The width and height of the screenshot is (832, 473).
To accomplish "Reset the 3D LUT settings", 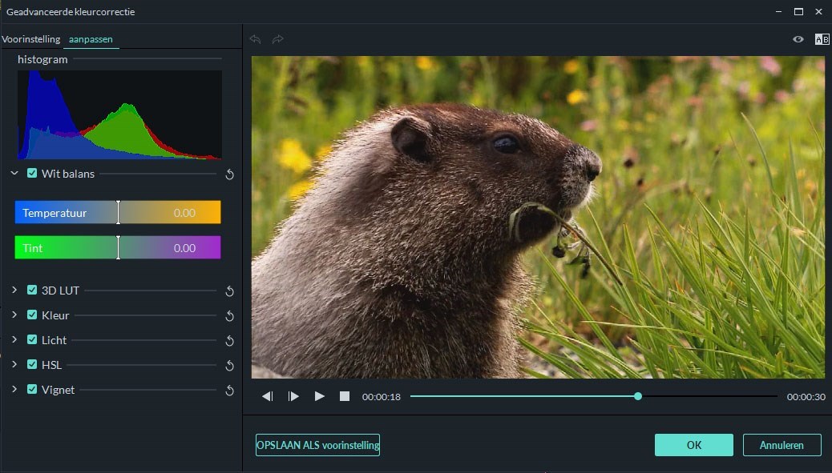I will coord(230,291).
